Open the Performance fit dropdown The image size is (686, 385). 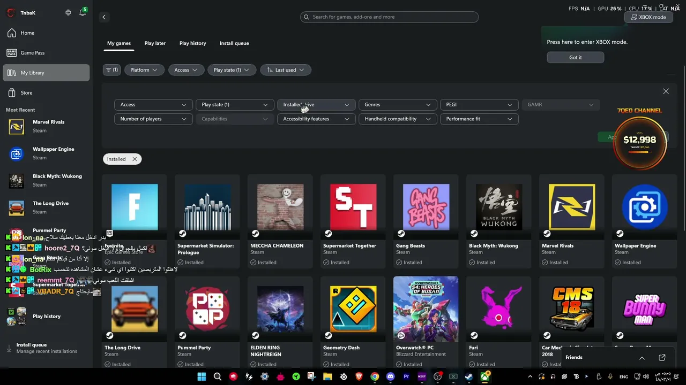coord(479,119)
